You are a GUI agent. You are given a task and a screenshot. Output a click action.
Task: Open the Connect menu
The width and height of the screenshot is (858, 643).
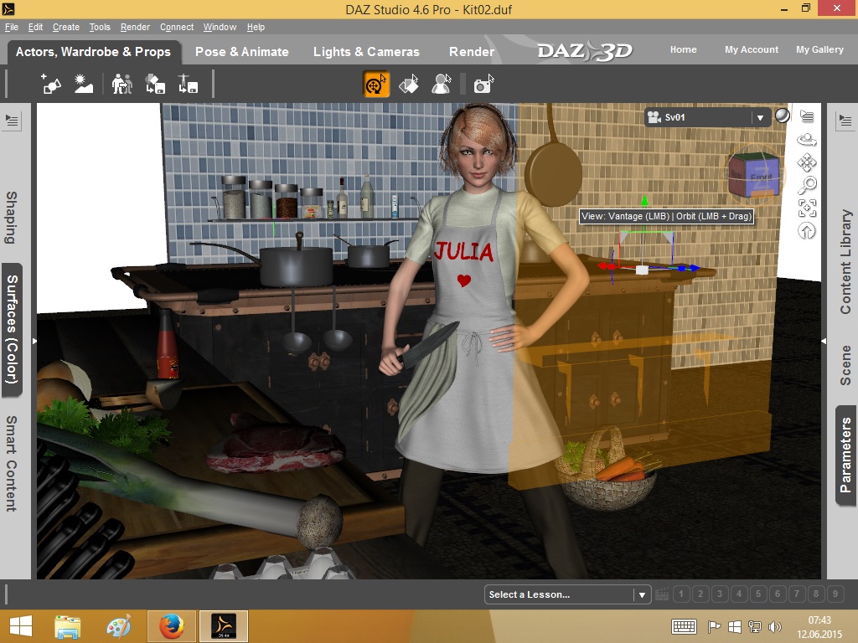(x=177, y=27)
